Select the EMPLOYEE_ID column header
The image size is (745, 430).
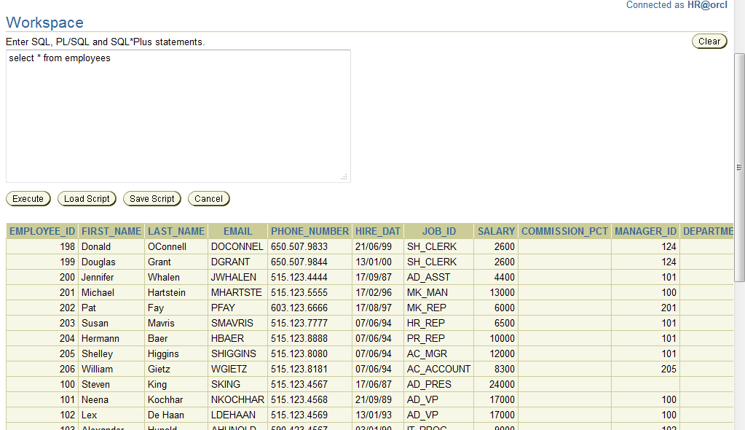tap(42, 231)
